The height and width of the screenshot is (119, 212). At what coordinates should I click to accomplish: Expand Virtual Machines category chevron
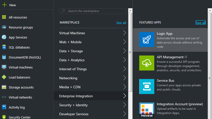tap(124, 33)
